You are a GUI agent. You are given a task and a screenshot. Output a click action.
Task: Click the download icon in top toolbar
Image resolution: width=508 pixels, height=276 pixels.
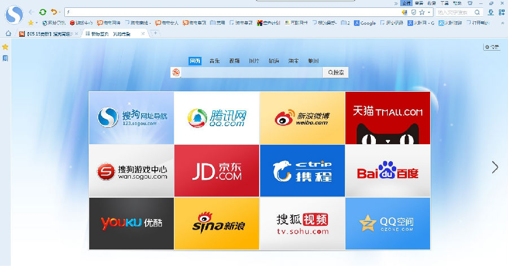(492, 12)
